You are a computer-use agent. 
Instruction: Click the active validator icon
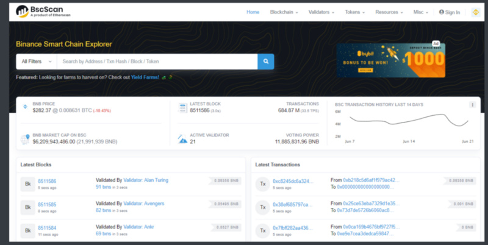(x=182, y=139)
